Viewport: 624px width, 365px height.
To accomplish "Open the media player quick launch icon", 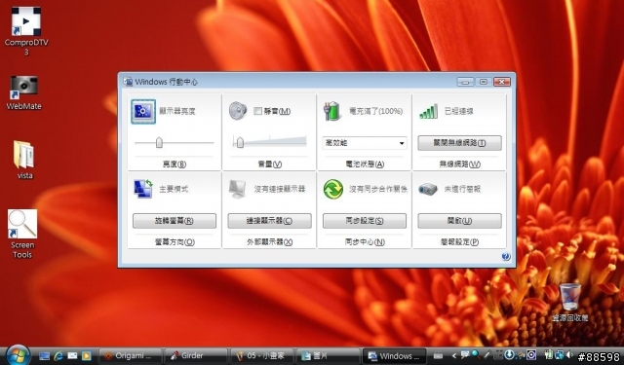I will tap(87, 356).
